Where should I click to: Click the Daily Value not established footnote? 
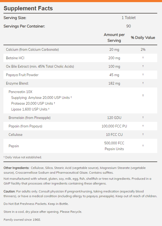pyautogui.click(x=23, y=157)
